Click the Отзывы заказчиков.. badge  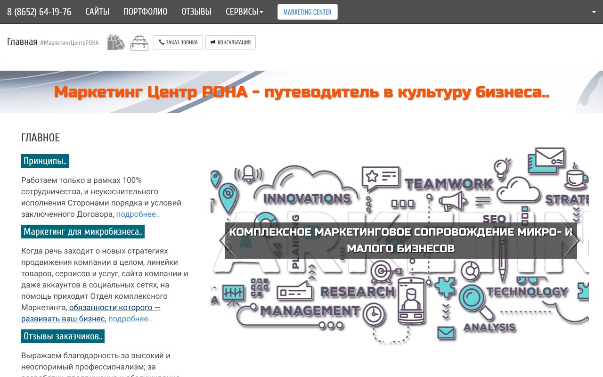pos(62,336)
